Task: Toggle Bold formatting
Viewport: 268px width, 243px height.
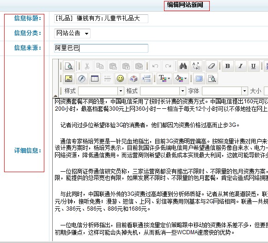Action: [x=227, y=66]
